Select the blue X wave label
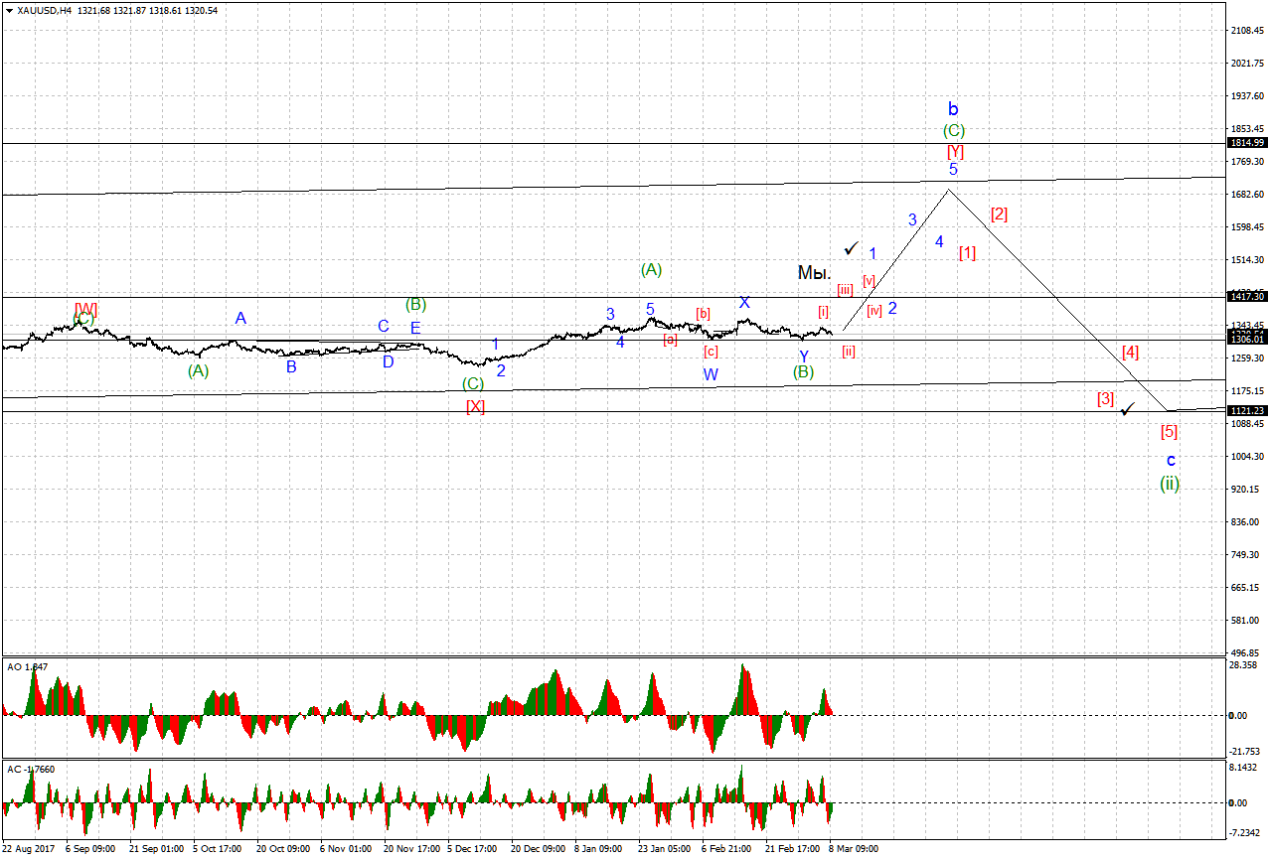The width and height of the screenshot is (1268, 860). pos(744,302)
